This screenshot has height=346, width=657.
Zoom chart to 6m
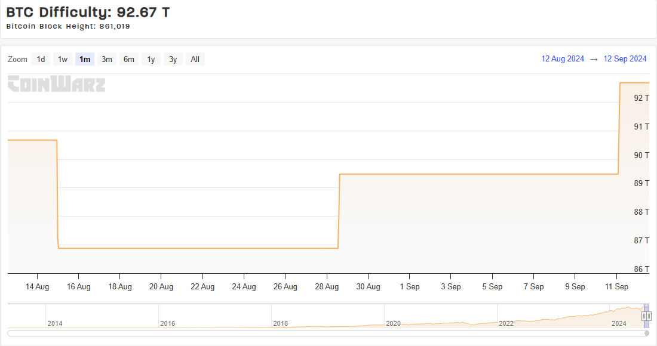click(x=129, y=59)
